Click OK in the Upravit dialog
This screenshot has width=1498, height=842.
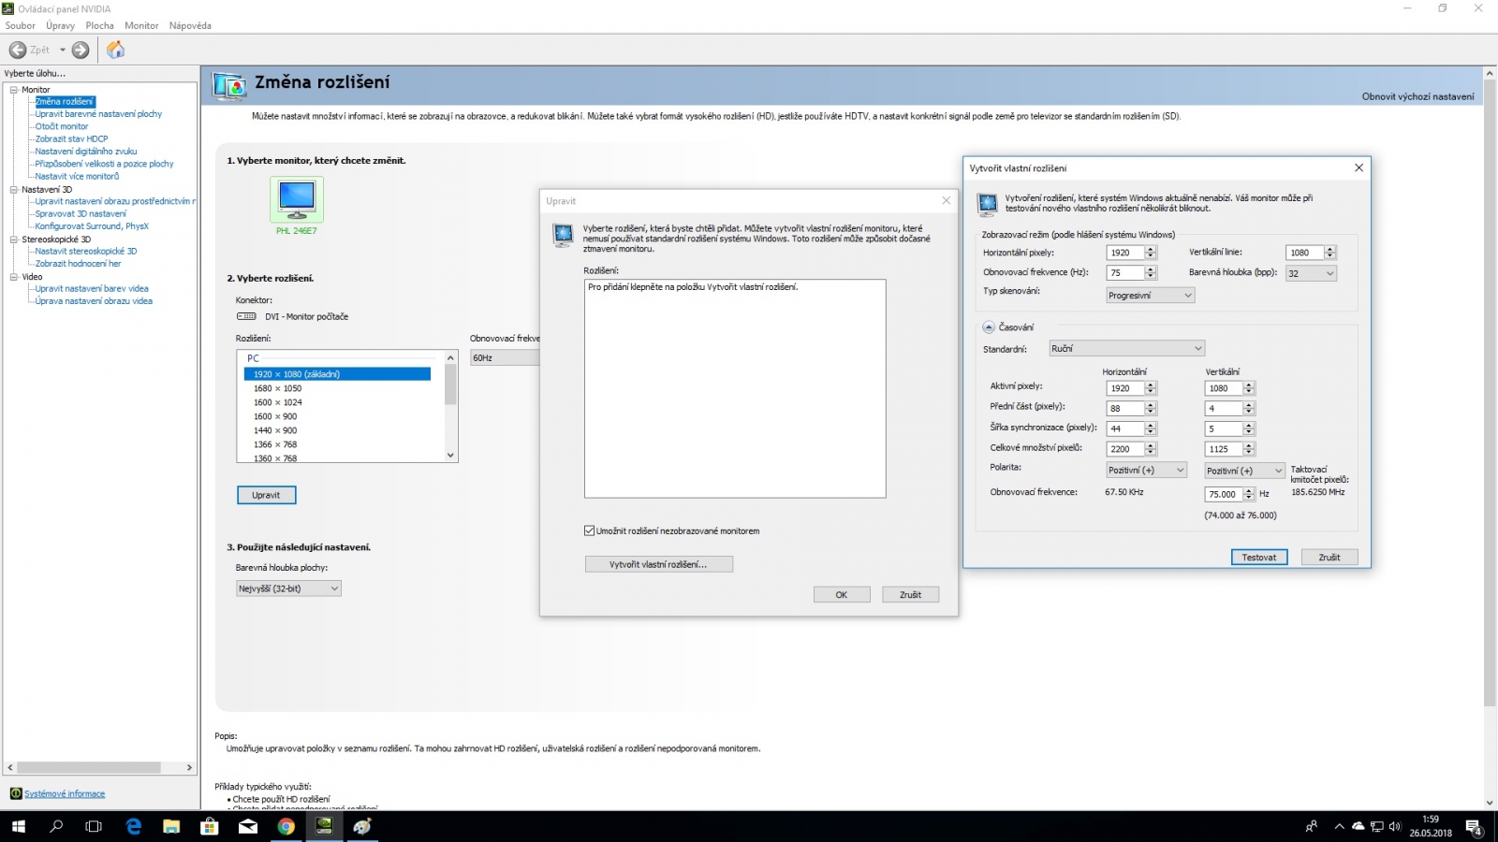click(x=842, y=595)
